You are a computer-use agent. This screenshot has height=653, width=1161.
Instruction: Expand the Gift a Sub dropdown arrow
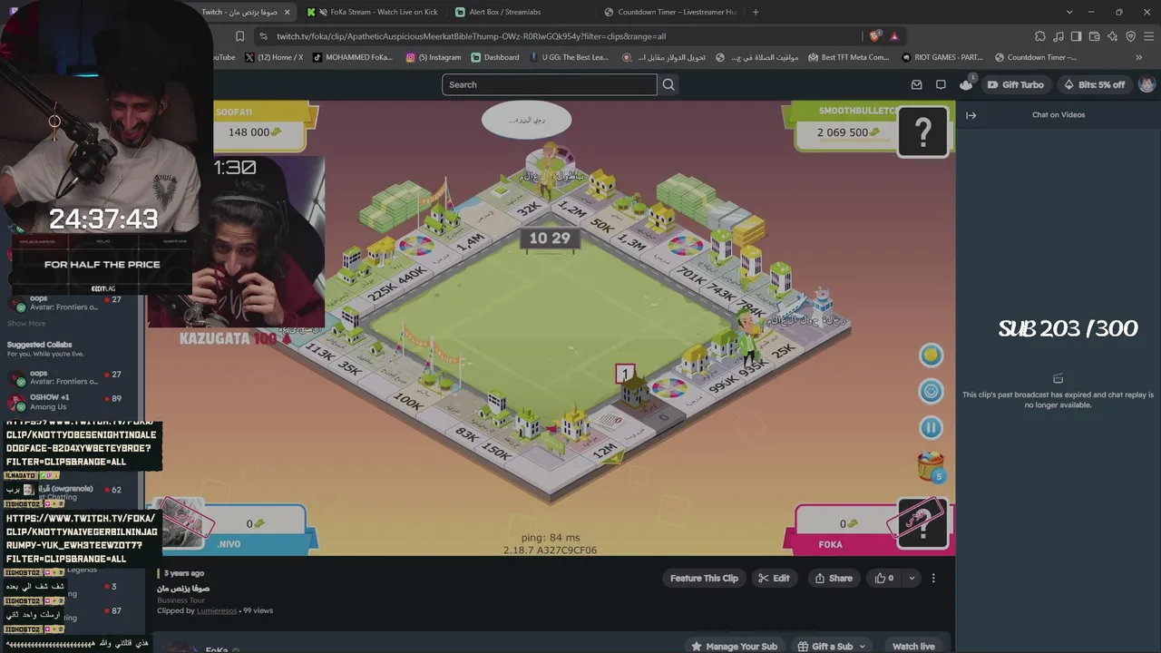pyautogui.click(x=862, y=646)
